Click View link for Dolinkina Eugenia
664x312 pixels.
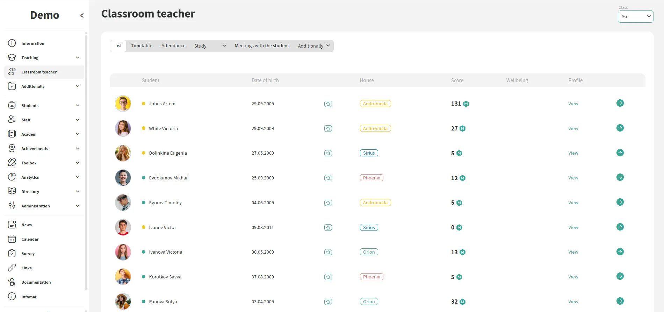[573, 153]
